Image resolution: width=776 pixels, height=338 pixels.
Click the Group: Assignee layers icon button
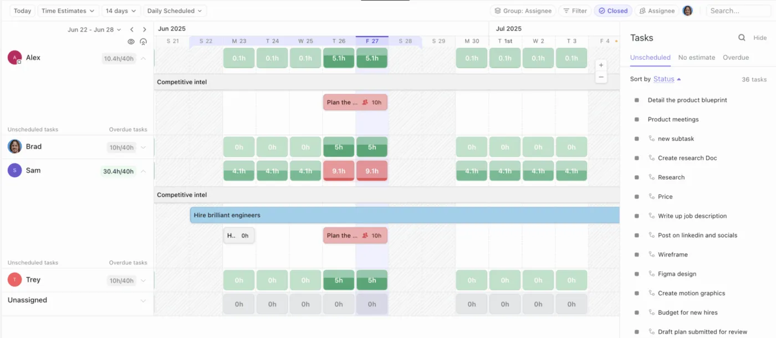tap(523, 11)
